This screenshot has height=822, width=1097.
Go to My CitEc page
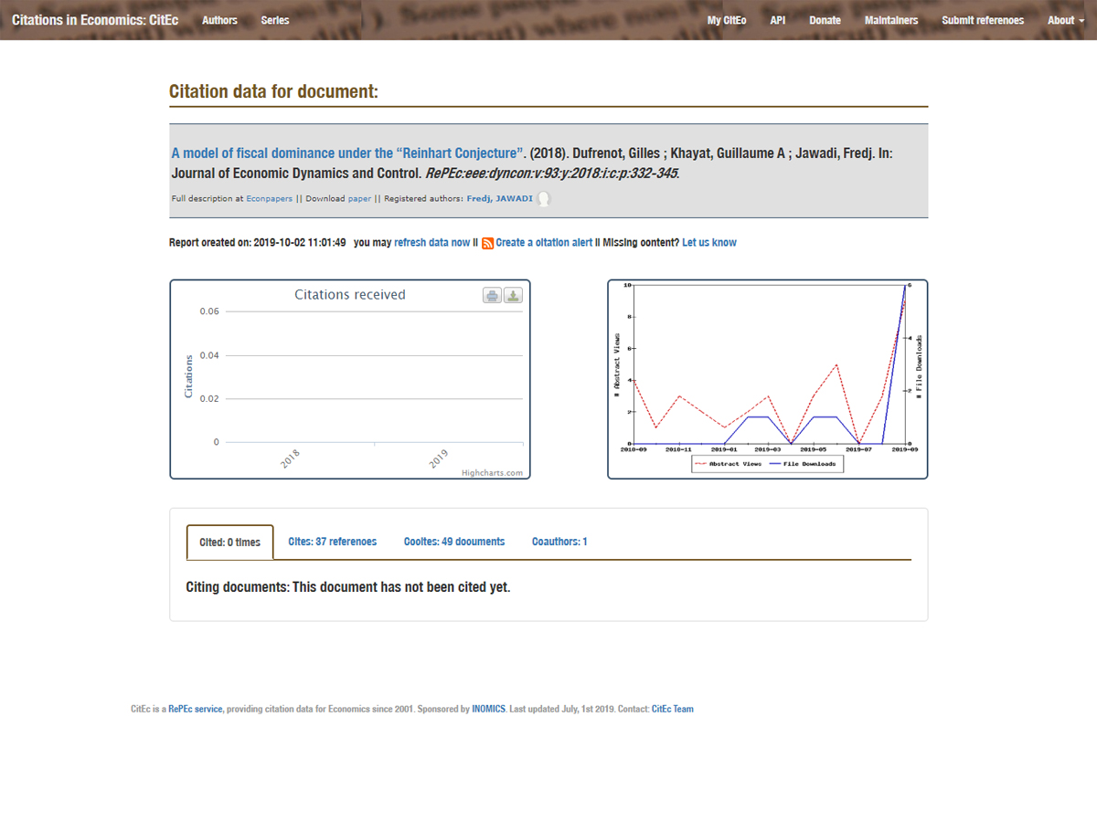point(727,20)
